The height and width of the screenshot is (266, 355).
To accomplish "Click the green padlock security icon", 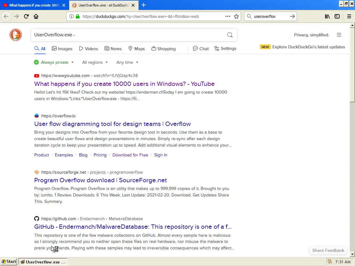I will pos(78,16).
